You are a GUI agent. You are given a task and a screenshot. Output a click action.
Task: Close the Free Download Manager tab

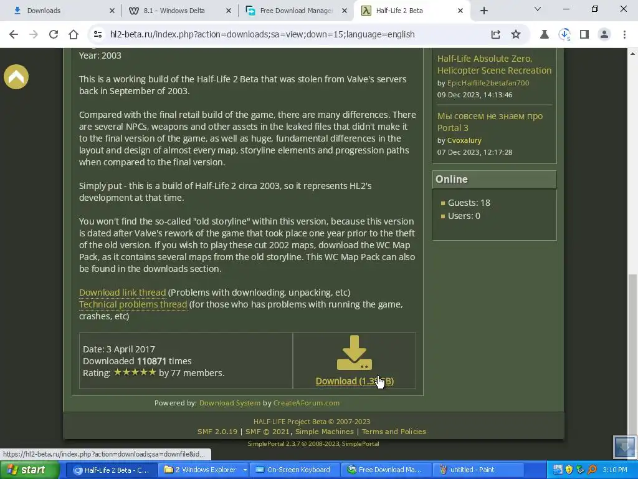[x=345, y=11]
